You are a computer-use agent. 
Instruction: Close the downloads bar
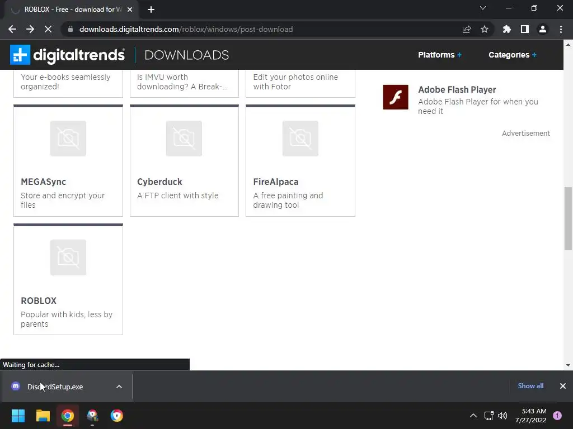pyautogui.click(x=563, y=386)
